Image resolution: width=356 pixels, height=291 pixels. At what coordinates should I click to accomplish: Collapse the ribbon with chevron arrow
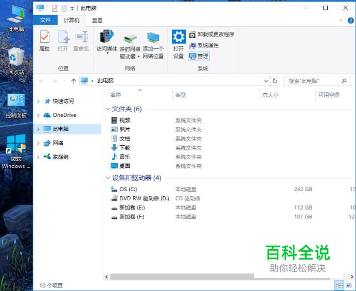click(x=341, y=21)
